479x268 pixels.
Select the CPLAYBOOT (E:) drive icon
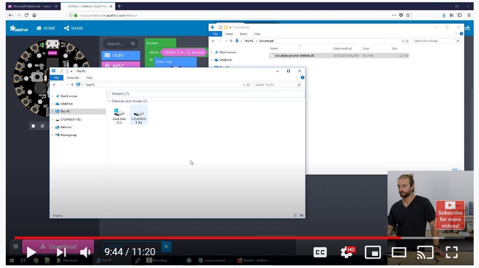(139, 115)
